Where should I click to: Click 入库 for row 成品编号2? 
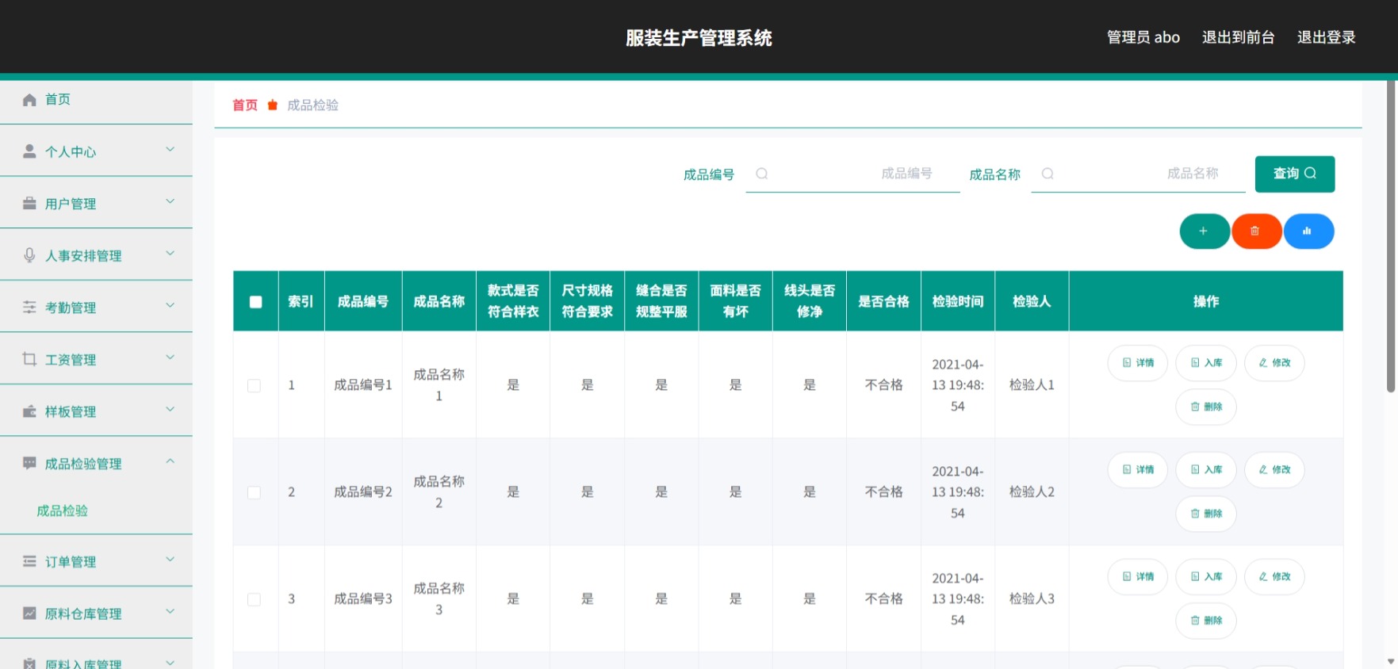tap(1206, 470)
